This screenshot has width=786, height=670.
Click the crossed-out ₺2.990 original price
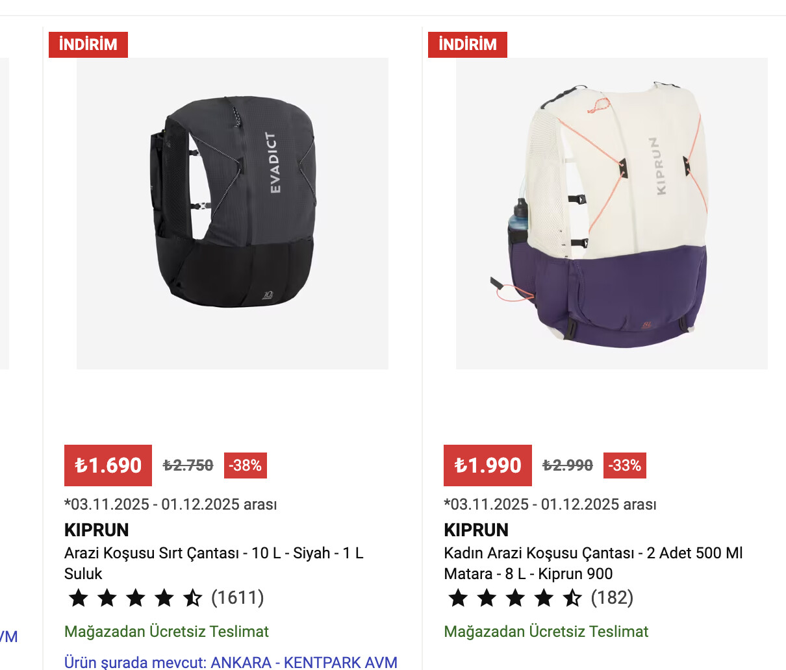[567, 465]
